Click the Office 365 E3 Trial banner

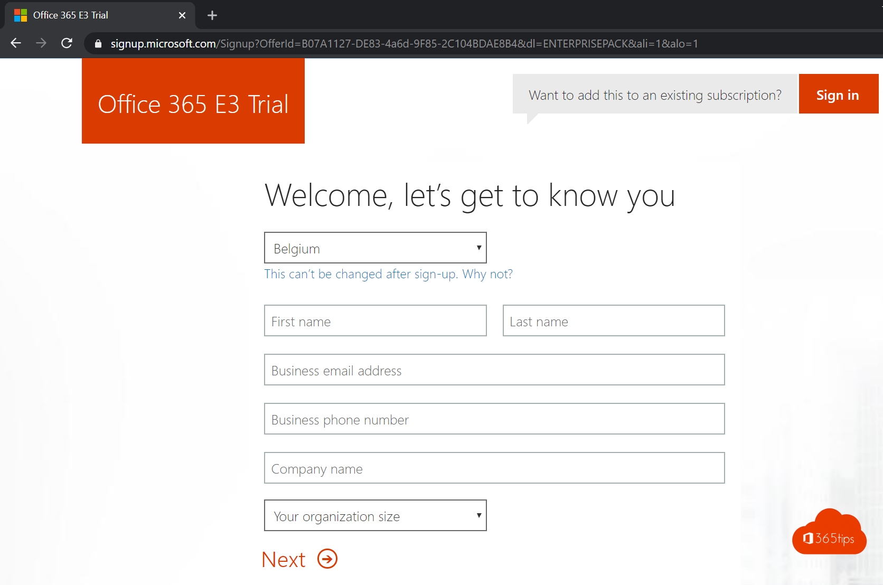193,101
